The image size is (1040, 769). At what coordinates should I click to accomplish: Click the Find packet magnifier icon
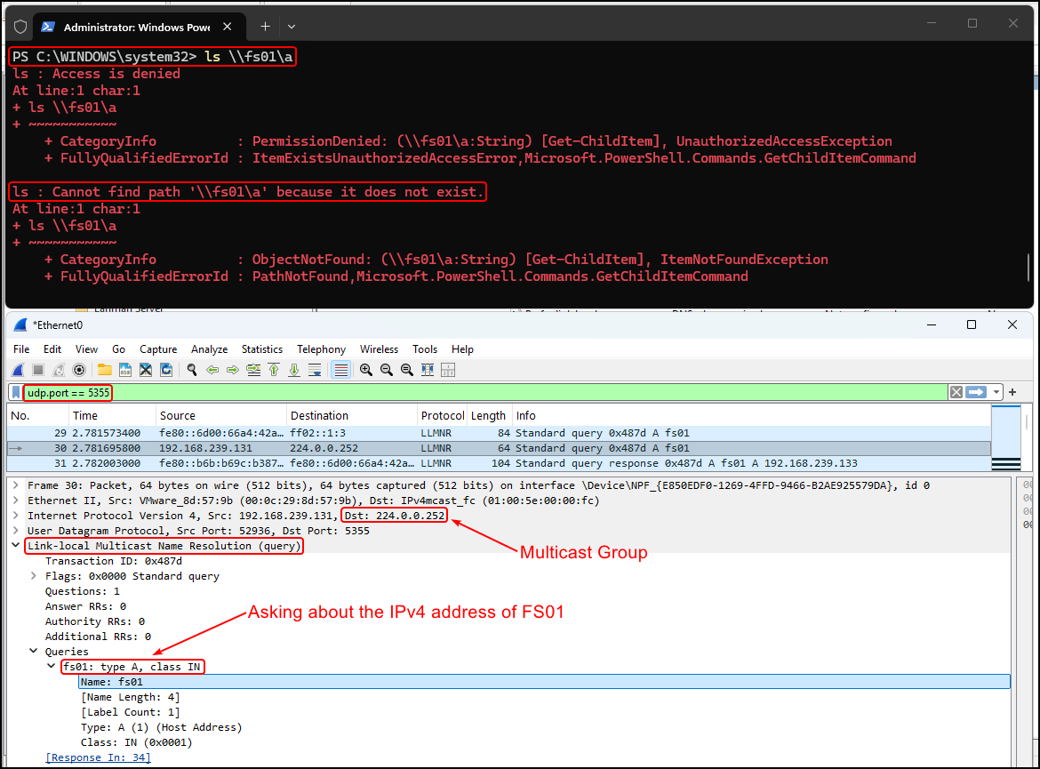pos(192,370)
